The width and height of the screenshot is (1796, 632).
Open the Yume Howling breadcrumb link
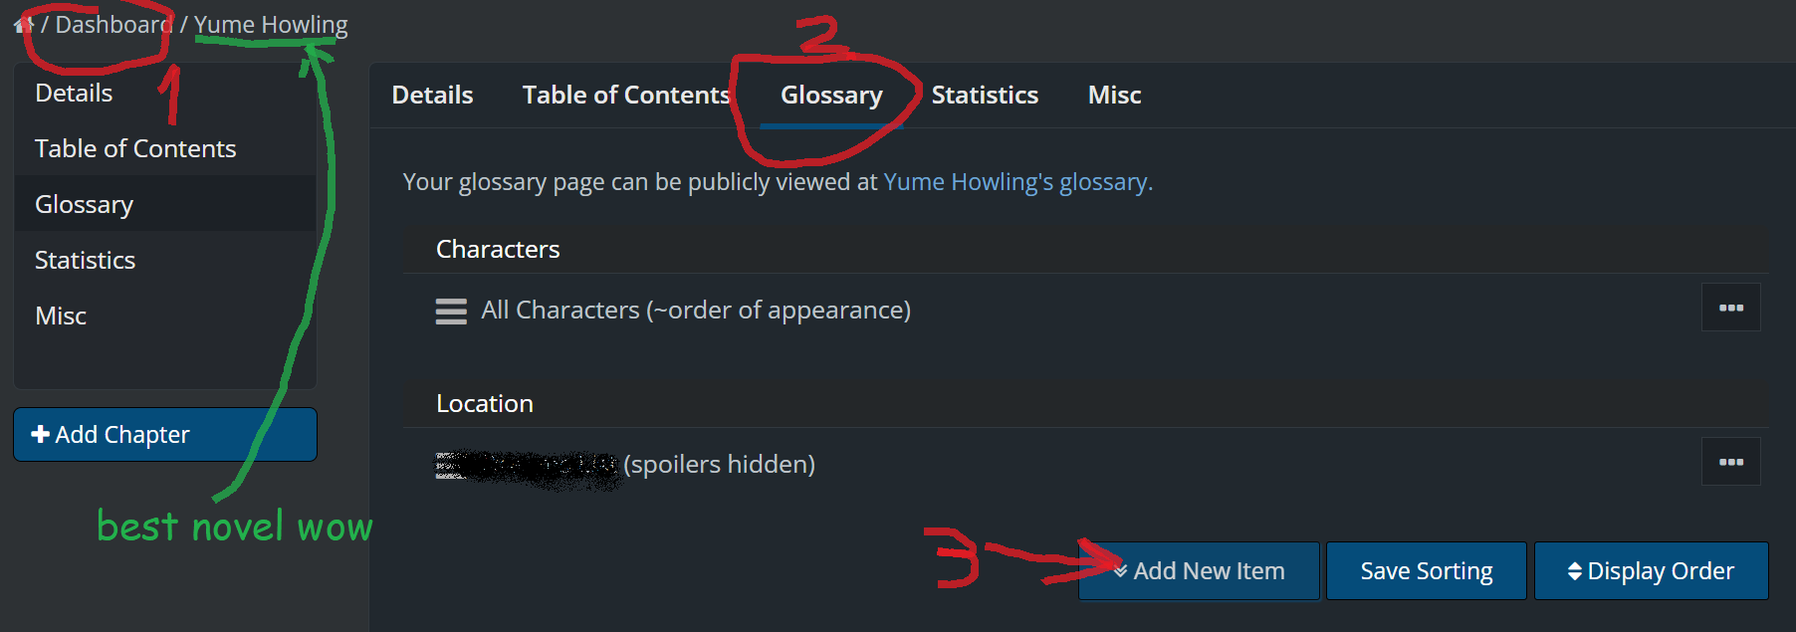pos(271,25)
